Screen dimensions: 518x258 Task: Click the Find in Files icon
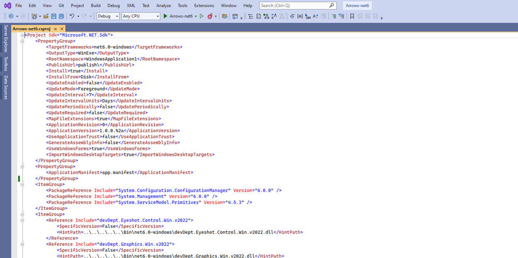click(225, 16)
